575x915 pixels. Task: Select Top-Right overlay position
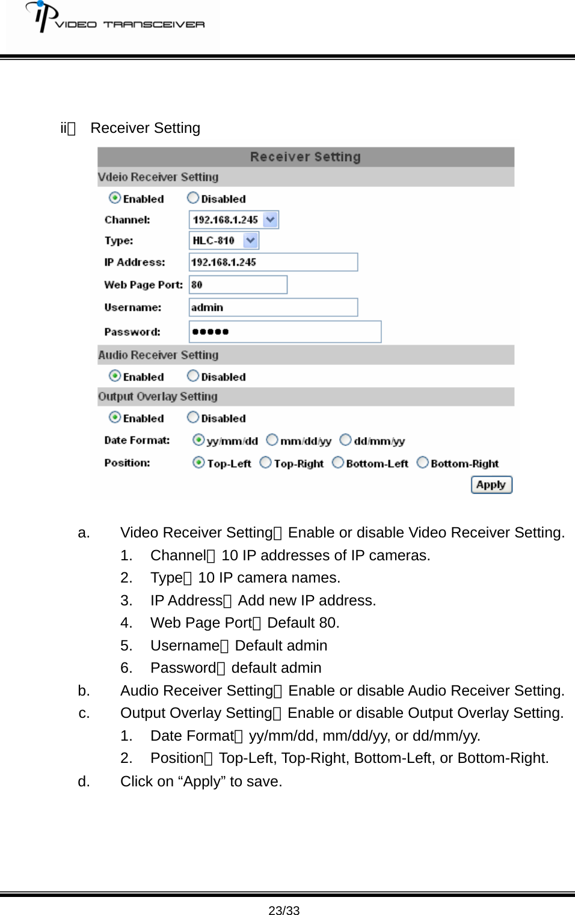coord(265,462)
